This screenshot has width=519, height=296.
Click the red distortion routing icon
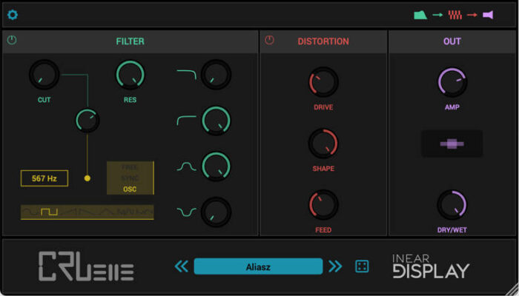454,15
